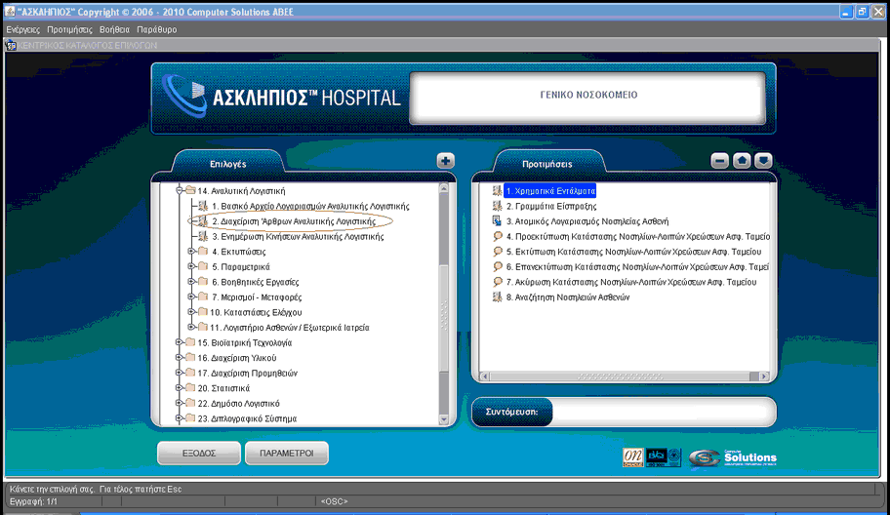This screenshot has width=890, height=515.
Task: Click the report icon next to 6. Επανεκτύπωση Κατάστασης
Action: coord(498,266)
